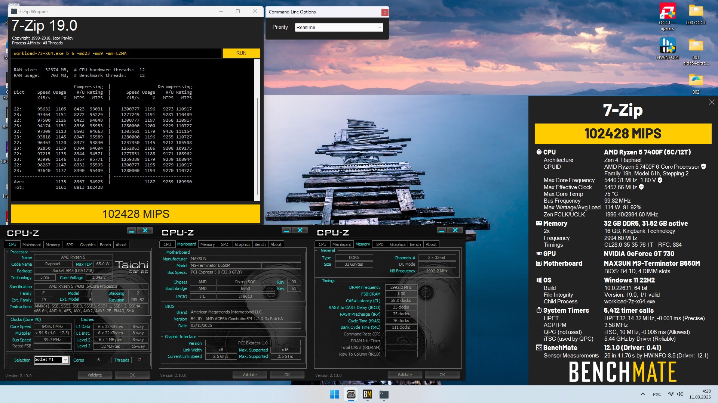This screenshot has width=718, height=403.
Task: Minimize the CPU-Z Memory window
Action: tap(442, 230)
